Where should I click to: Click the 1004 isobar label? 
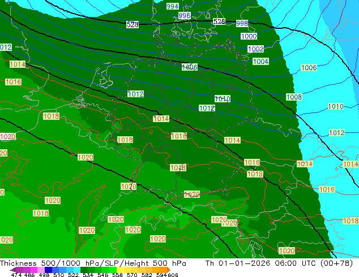point(260,62)
